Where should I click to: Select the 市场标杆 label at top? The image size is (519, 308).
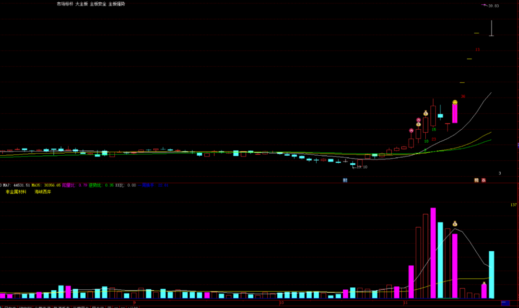tap(65, 4)
